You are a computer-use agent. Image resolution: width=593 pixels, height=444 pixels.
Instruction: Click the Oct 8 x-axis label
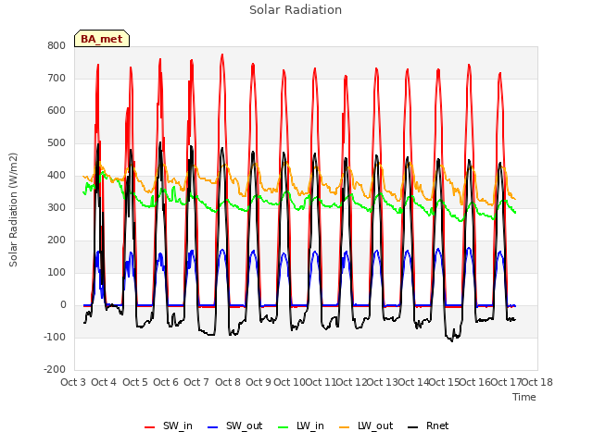tap(228, 382)
